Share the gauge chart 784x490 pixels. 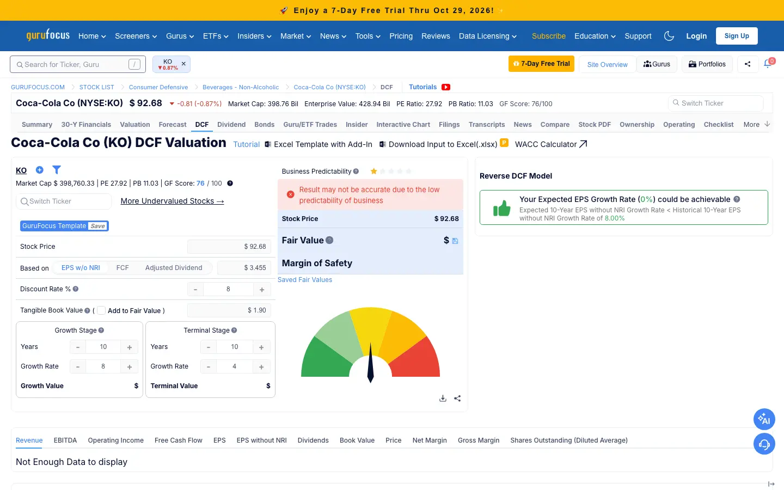(x=457, y=399)
